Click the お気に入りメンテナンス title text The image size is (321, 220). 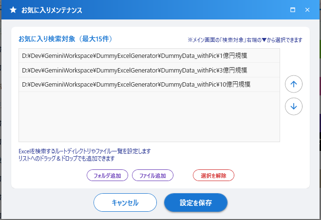pyautogui.click(x=52, y=10)
